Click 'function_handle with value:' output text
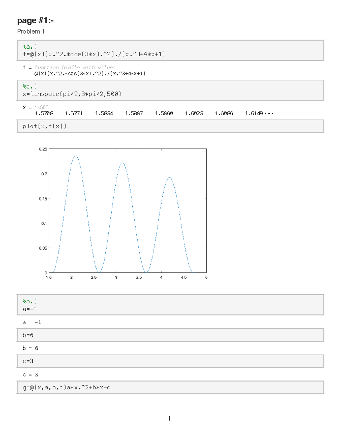339x438 pixels. click(75, 67)
